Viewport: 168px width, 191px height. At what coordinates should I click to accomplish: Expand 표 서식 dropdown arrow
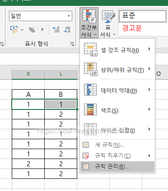point(114,35)
